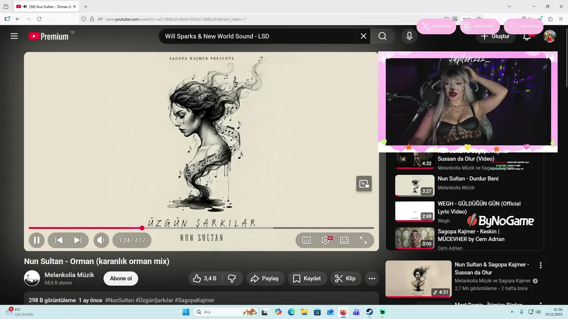This screenshot has width=568, height=319.
Task: Share the video via Paylaş
Action: pyautogui.click(x=265, y=279)
